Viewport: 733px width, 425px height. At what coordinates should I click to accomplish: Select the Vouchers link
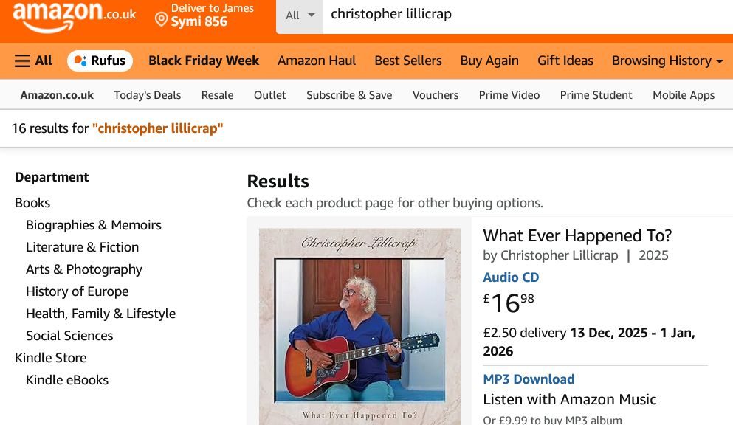[435, 94]
